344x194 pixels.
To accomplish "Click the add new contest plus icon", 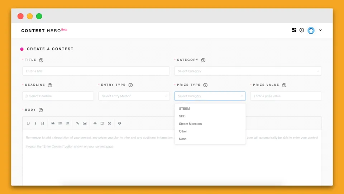I will 302,30.
